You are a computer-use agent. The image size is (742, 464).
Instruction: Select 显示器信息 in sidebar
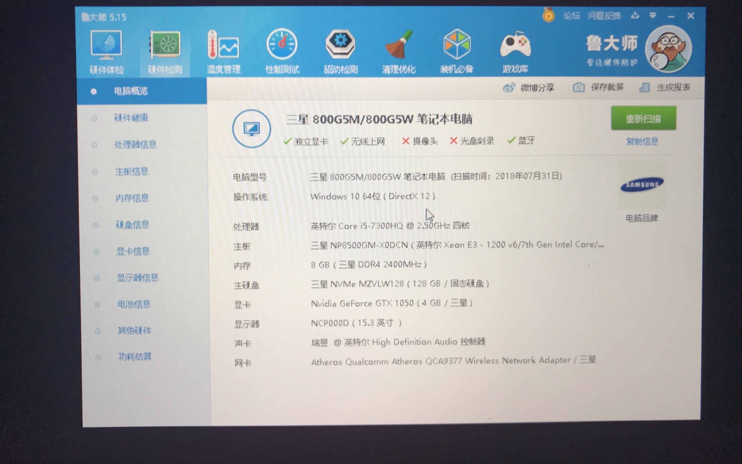tap(138, 278)
